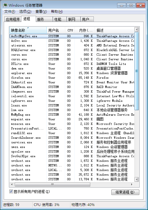The height and width of the screenshot is (210, 148).
Task: Click the horizontal scrollbar thumb
Action: pyautogui.click(x=53, y=184)
